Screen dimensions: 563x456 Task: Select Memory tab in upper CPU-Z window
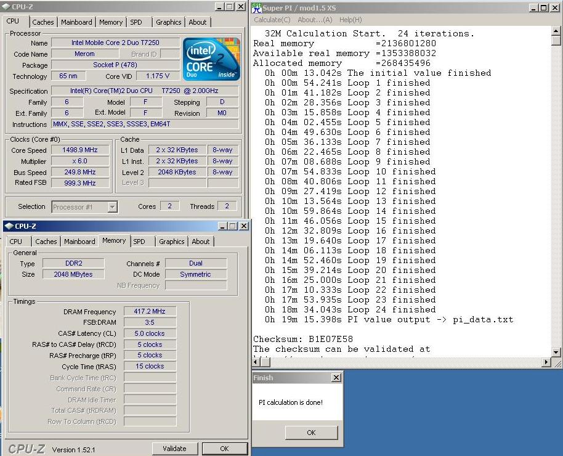[111, 22]
